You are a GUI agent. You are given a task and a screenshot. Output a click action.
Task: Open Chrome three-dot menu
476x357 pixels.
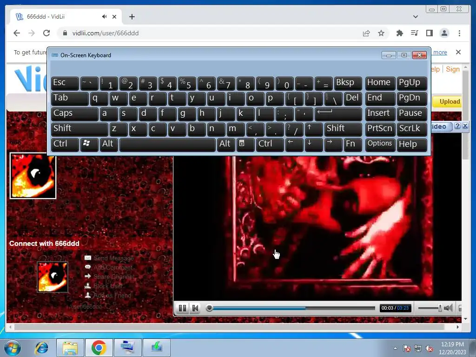point(459,33)
